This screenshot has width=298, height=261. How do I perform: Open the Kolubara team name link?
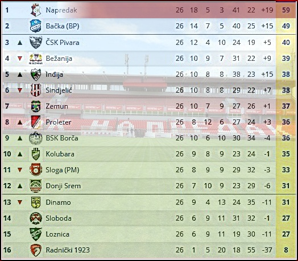click(60, 154)
